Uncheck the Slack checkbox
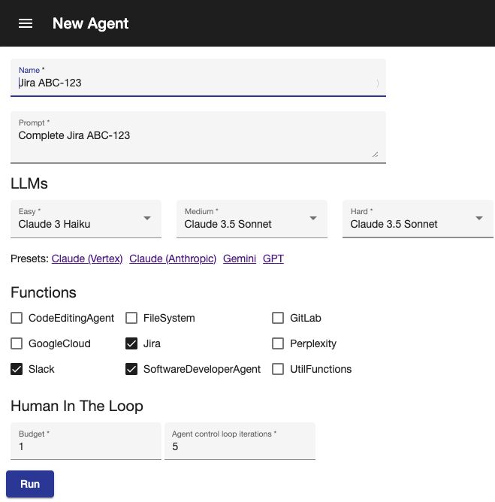Viewport: 495px width, 502px height. (17, 369)
